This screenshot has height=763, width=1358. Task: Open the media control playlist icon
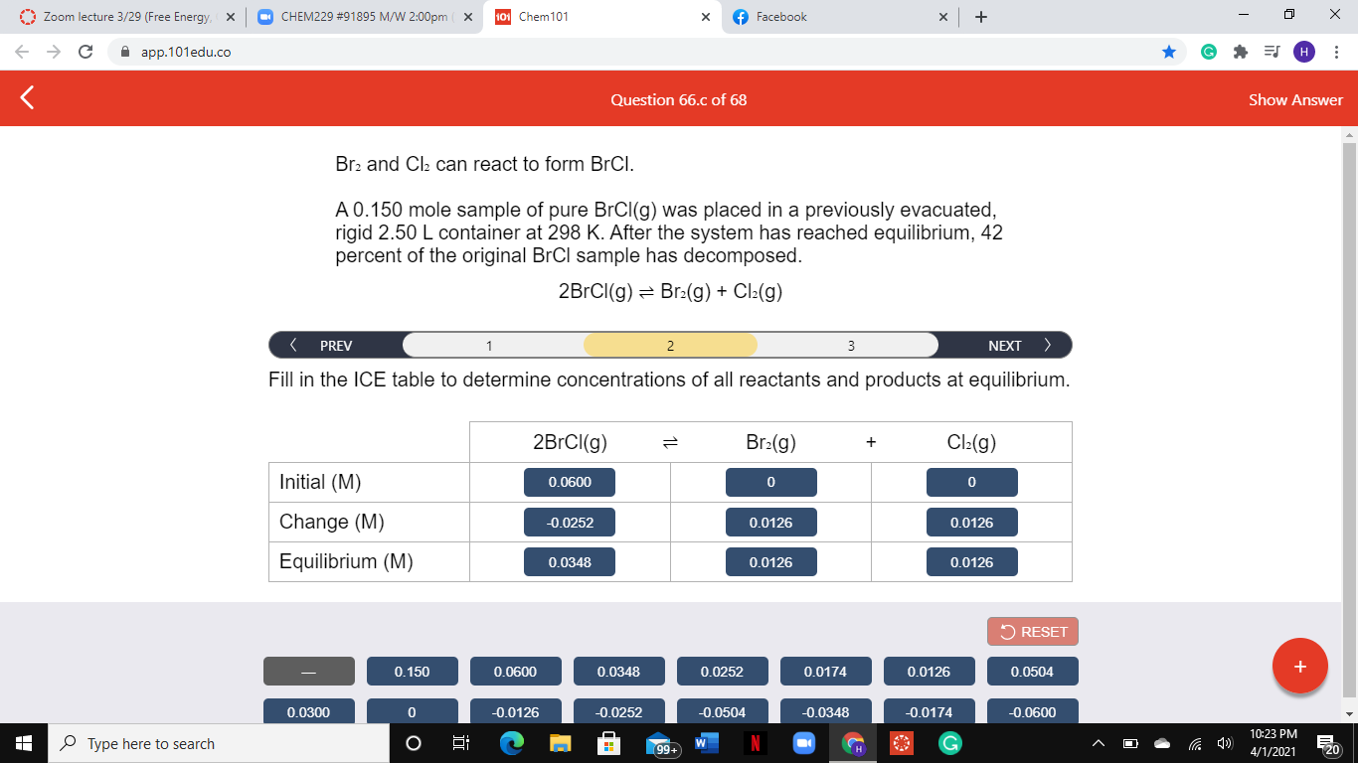point(1272,52)
